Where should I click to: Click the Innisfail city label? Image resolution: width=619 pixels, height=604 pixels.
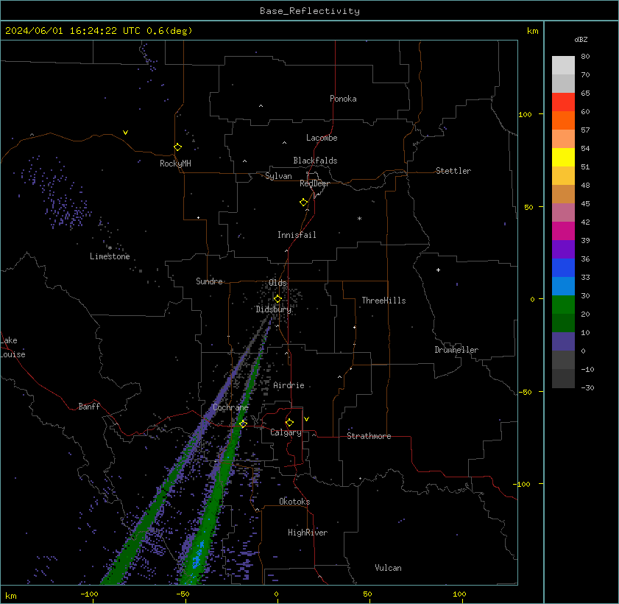click(x=297, y=235)
